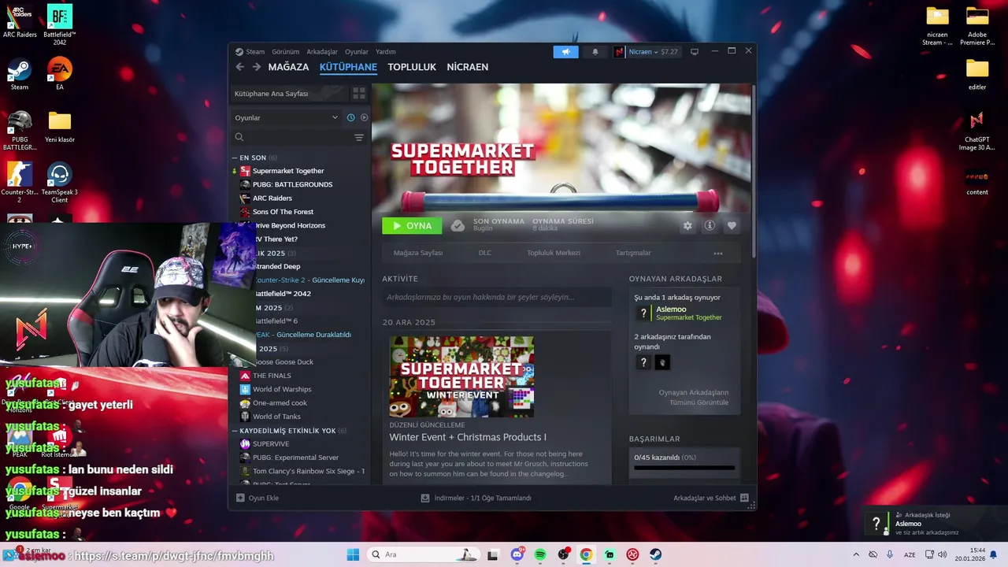Go to the MAĞAZA tab
Viewport: 1008px width, 567px height.
pyautogui.click(x=288, y=67)
